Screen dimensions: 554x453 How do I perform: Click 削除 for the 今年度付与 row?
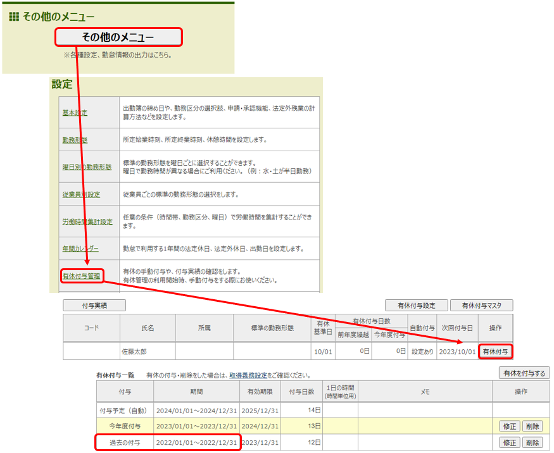tap(532, 426)
